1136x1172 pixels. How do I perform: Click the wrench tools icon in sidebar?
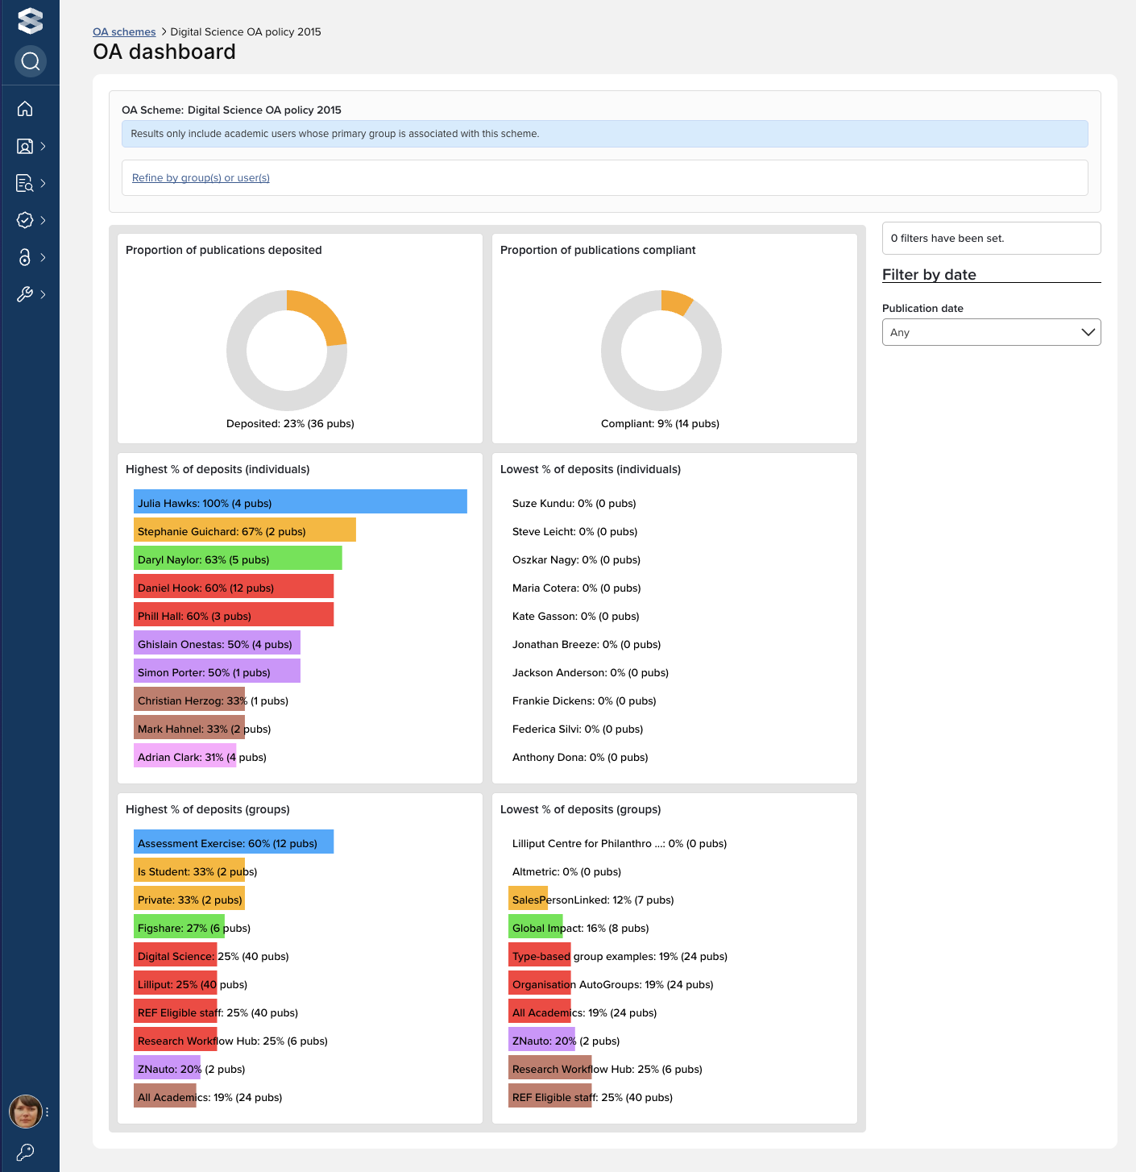(x=25, y=294)
